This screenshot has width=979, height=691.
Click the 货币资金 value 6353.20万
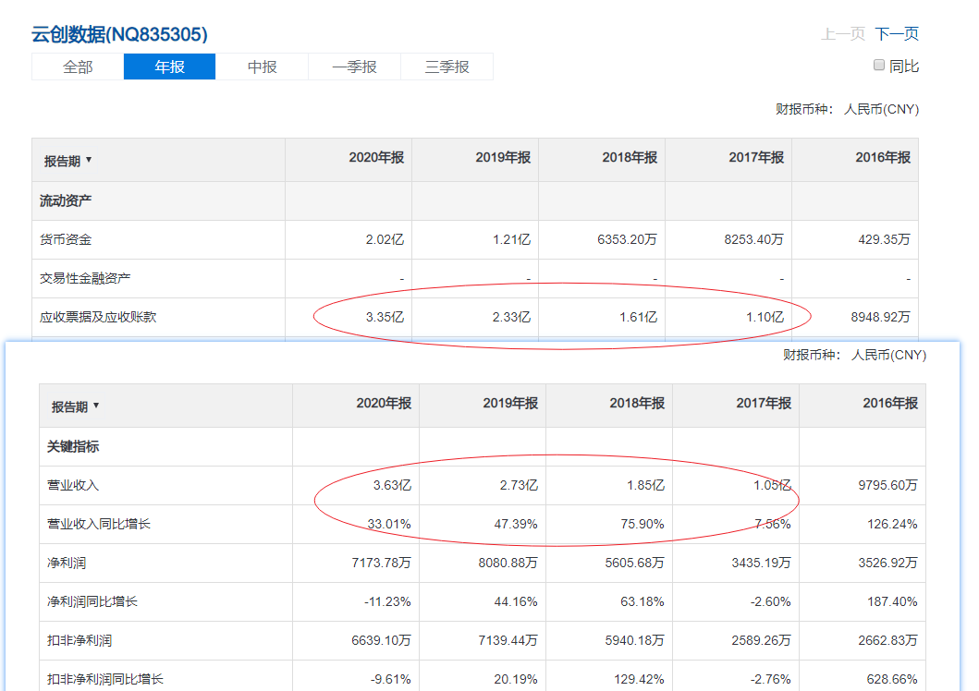628,239
